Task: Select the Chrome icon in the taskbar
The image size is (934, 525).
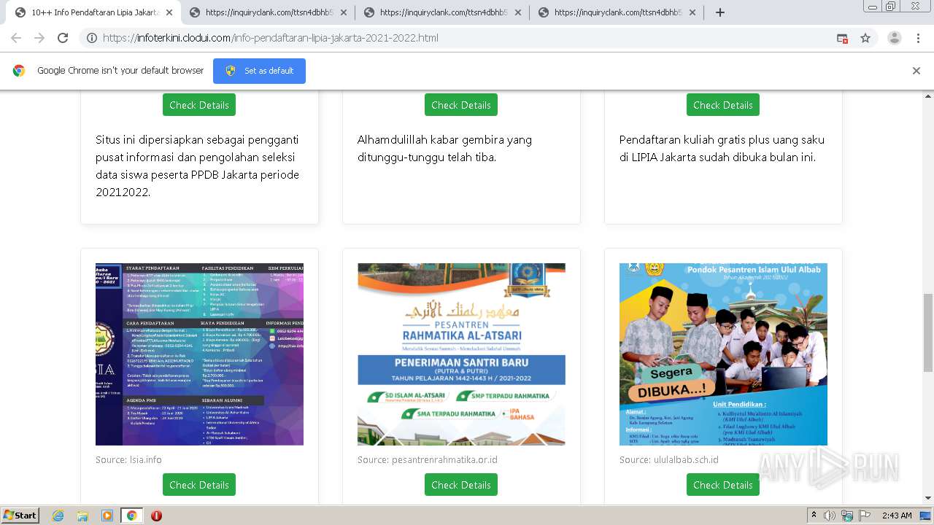Action: 131,516
